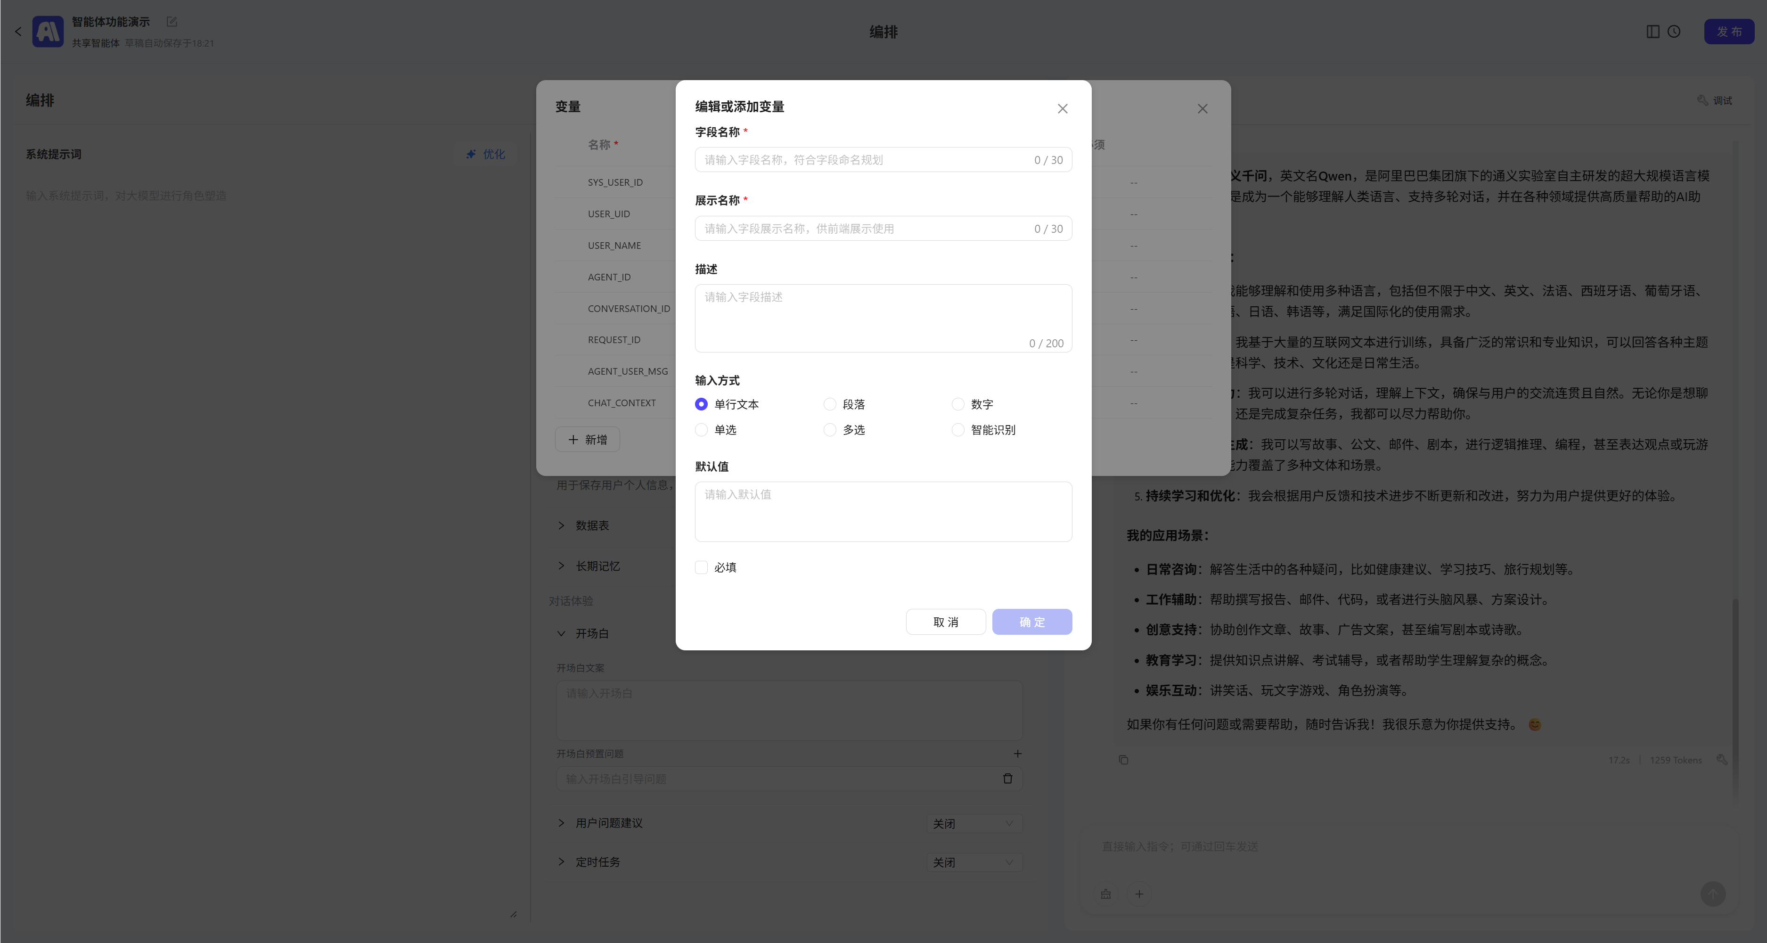This screenshot has height=943, width=1767.
Task: Click the back arrow to exit the editor
Action: pyautogui.click(x=18, y=32)
